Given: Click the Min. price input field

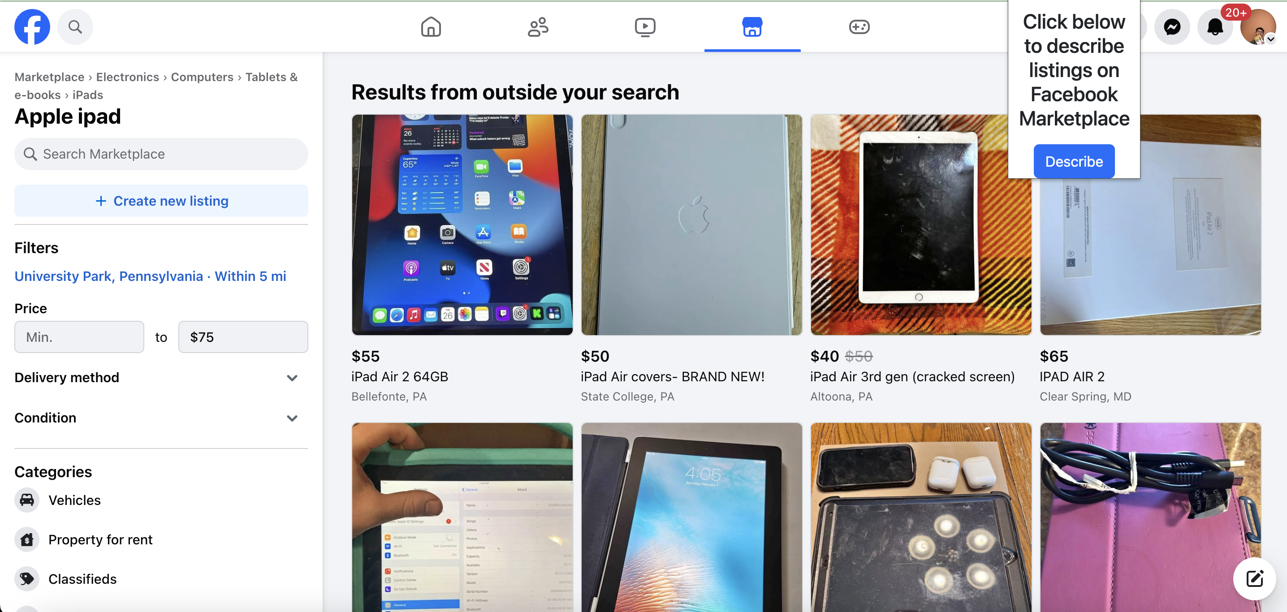Looking at the screenshot, I should (x=79, y=337).
